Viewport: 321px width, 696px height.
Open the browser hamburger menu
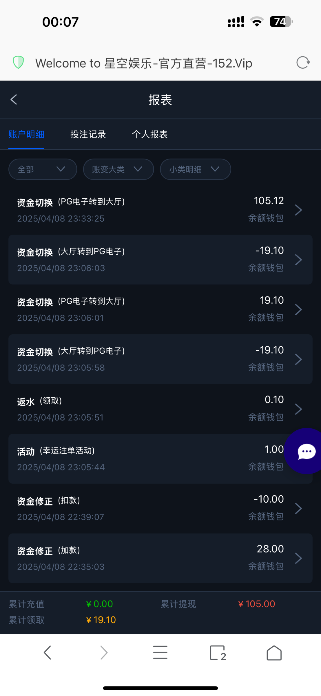(160, 652)
